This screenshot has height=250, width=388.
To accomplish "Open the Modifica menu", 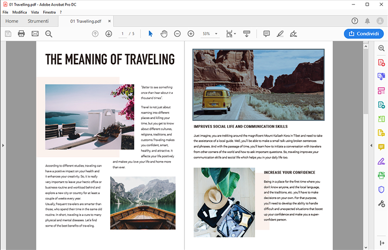I will tap(19, 12).
